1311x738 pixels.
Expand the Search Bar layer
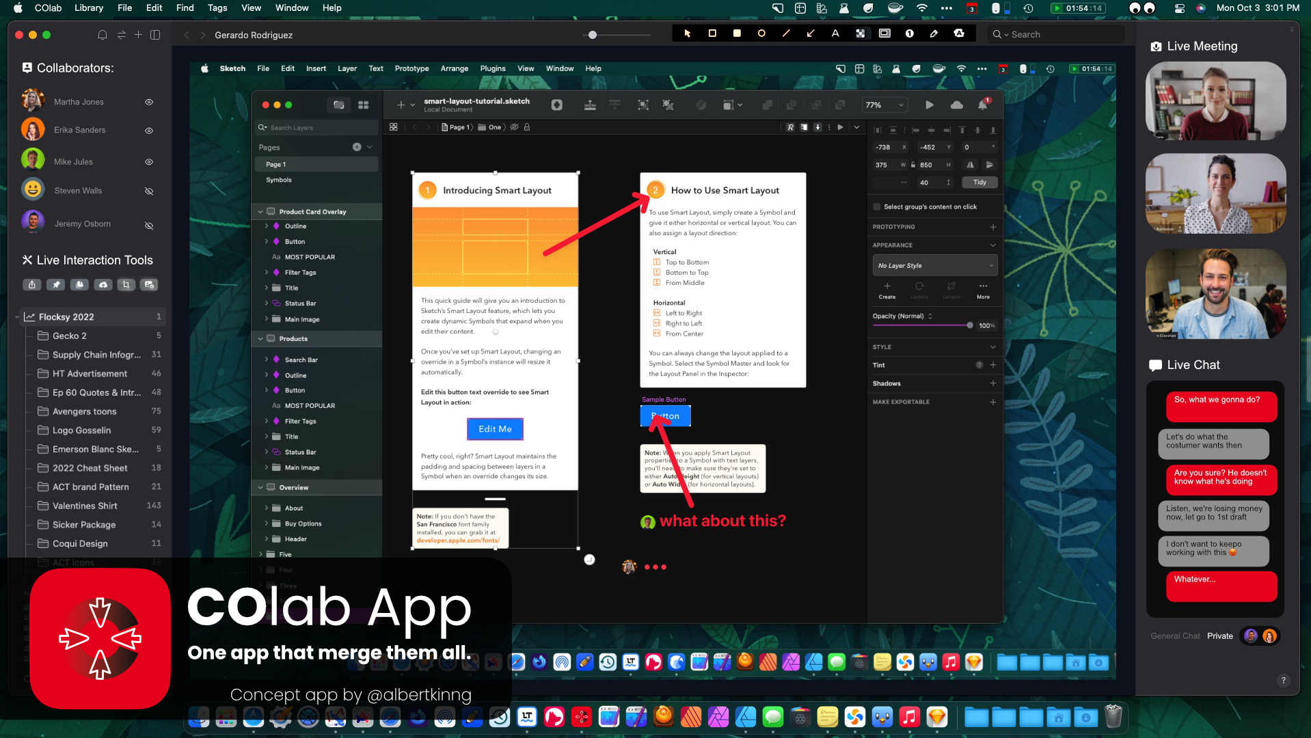[x=267, y=359]
